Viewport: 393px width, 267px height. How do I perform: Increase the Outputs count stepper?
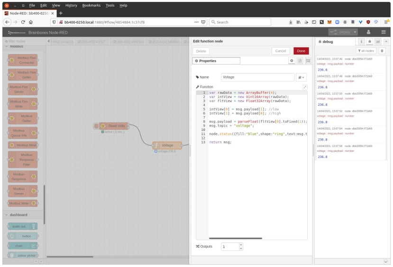(241, 244)
